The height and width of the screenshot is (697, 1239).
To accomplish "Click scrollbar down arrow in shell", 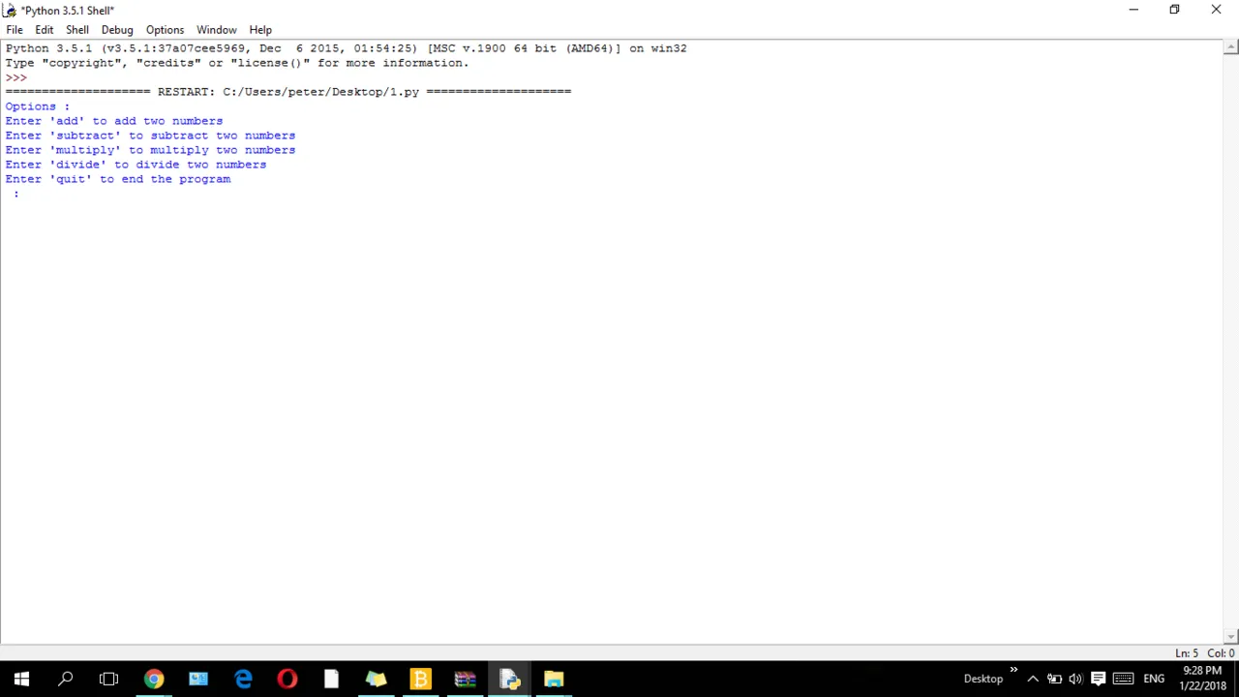I will [1231, 637].
